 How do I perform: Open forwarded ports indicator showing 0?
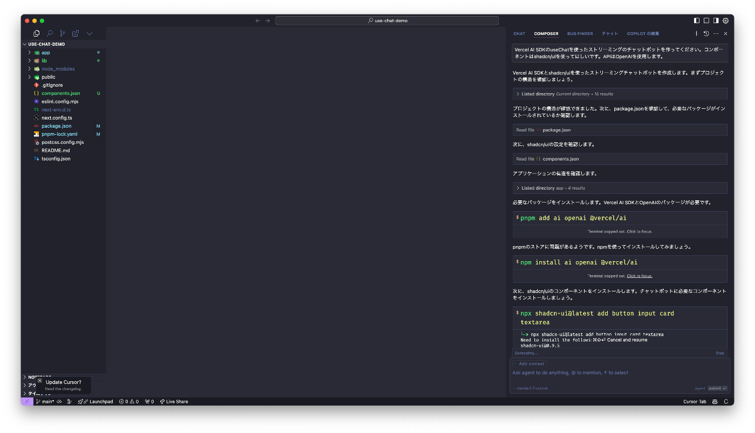tap(149, 402)
